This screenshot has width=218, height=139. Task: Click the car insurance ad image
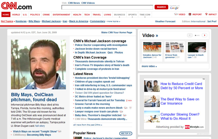[152, 101]
